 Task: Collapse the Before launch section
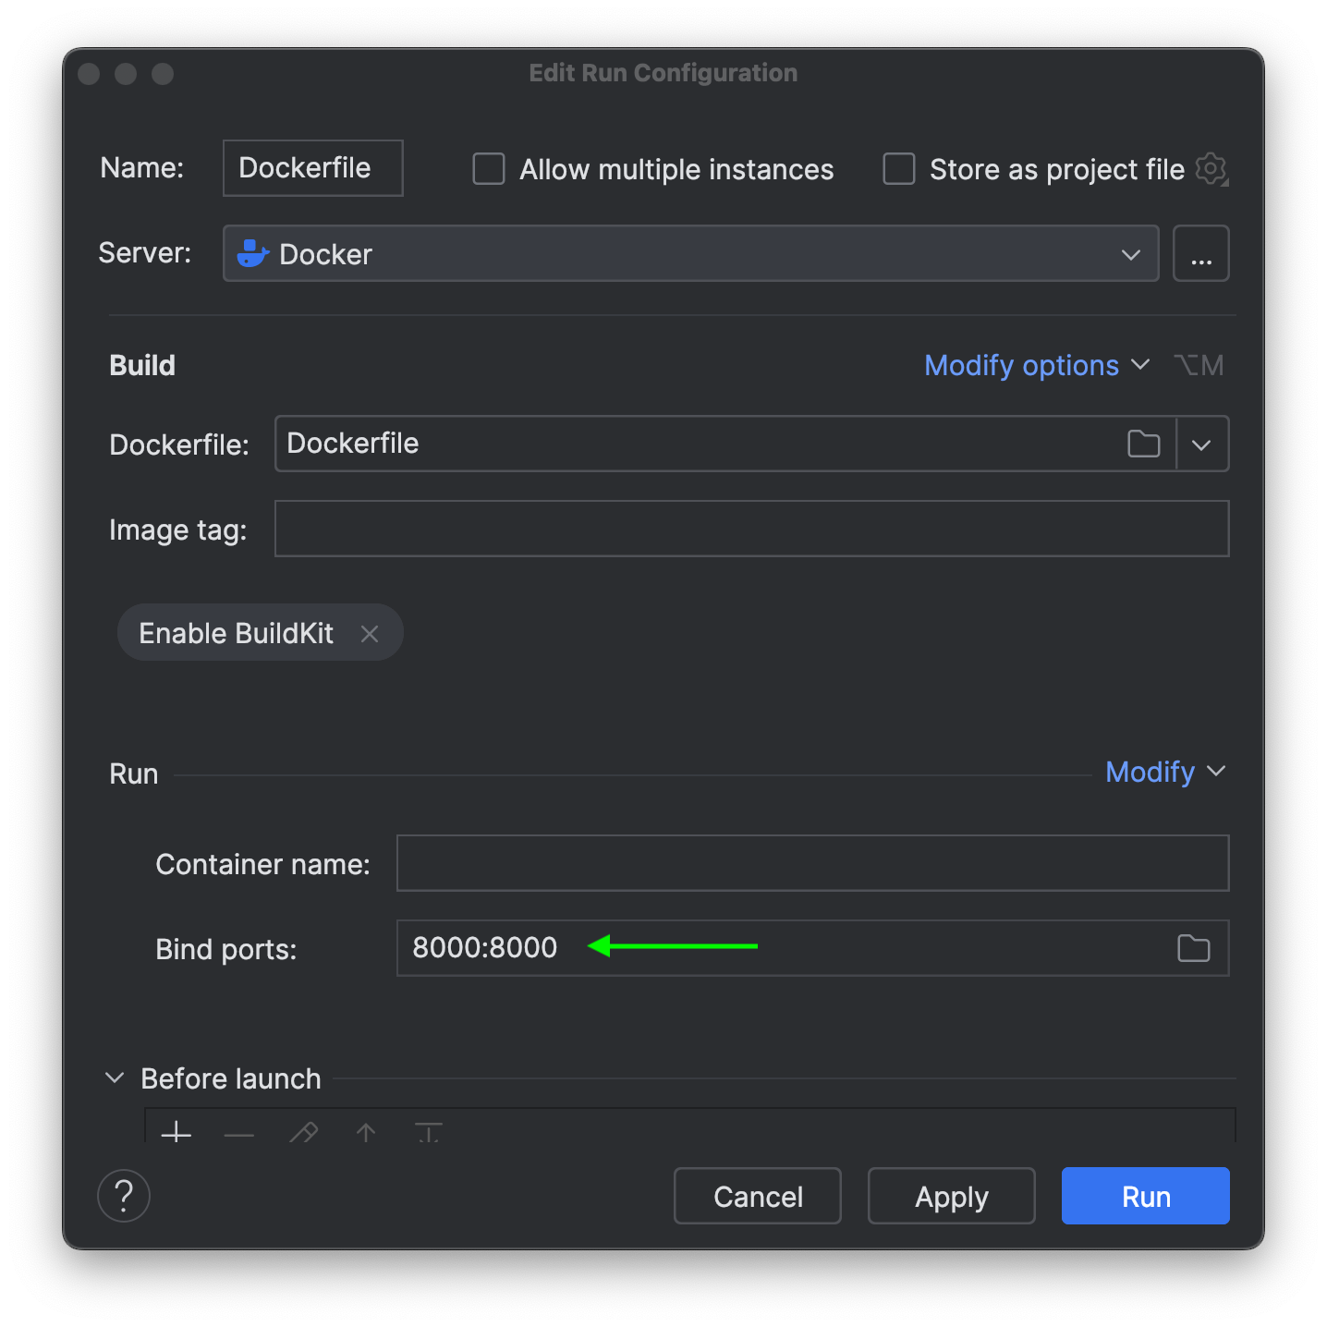[x=115, y=1078]
